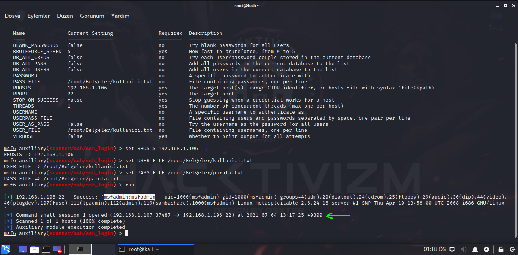
Task: Click 'Auxiliary module execution completed' line
Action: tap(64, 227)
